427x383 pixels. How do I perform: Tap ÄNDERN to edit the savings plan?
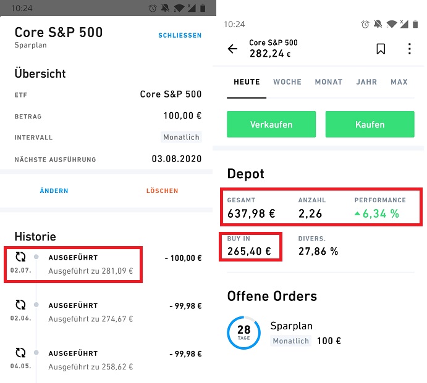[54, 191]
